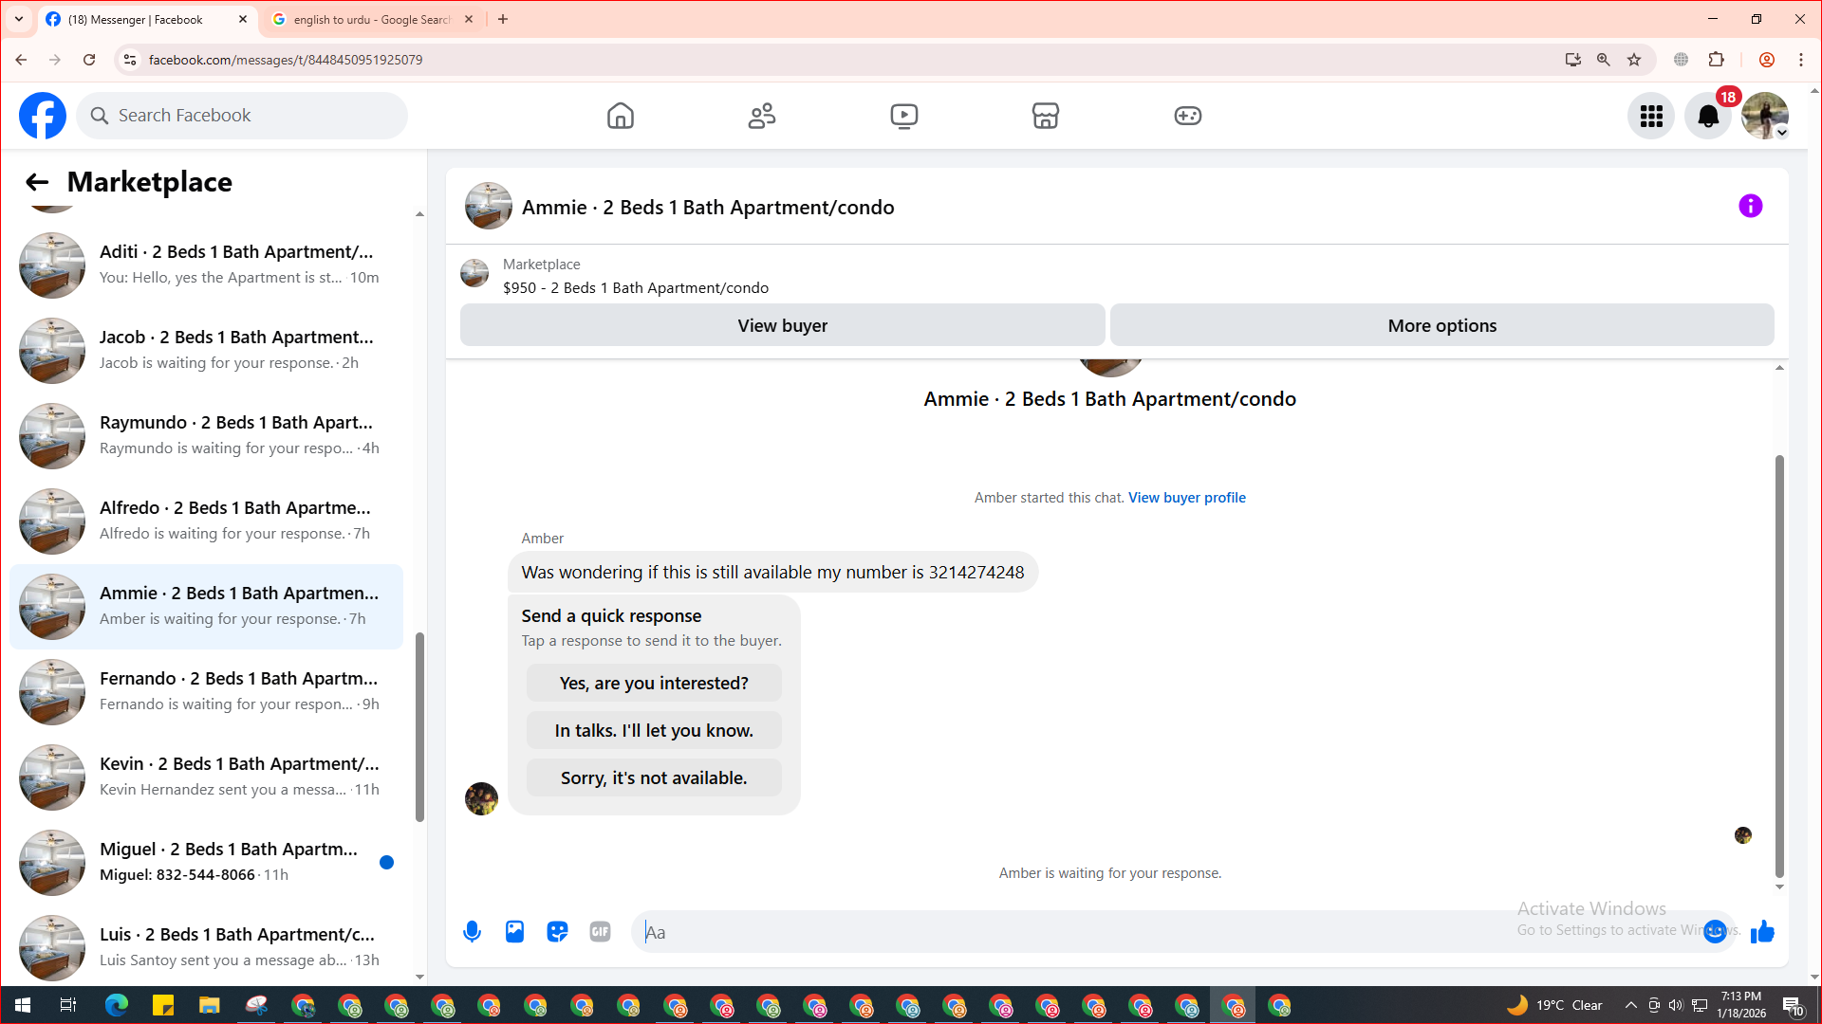This screenshot has height=1024, width=1822.
Task: Open the Marketplace tab in top navigation
Action: tap(1045, 116)
